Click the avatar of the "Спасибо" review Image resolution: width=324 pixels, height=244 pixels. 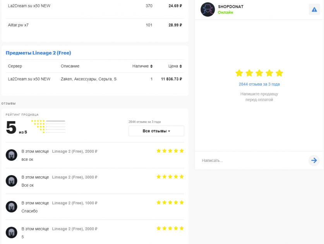(12, 207)
